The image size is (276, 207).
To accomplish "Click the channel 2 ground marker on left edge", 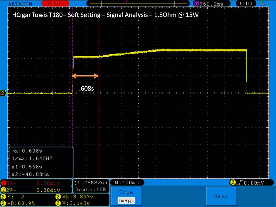I will click(x=3, y=93).
